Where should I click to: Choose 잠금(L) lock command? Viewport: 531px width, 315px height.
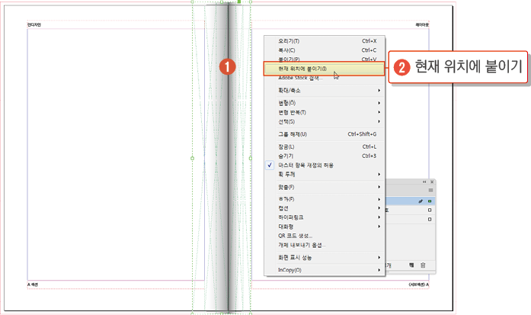pyautogui.click(x=325, y=146)
